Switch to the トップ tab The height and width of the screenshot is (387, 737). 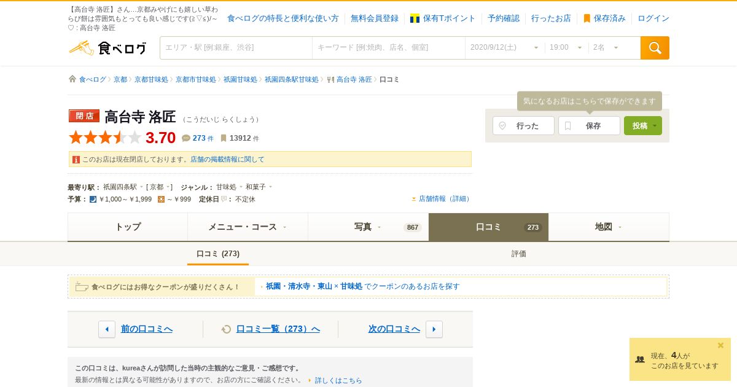128,227
